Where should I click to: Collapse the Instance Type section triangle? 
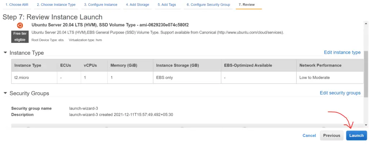(x=5, y=53)
